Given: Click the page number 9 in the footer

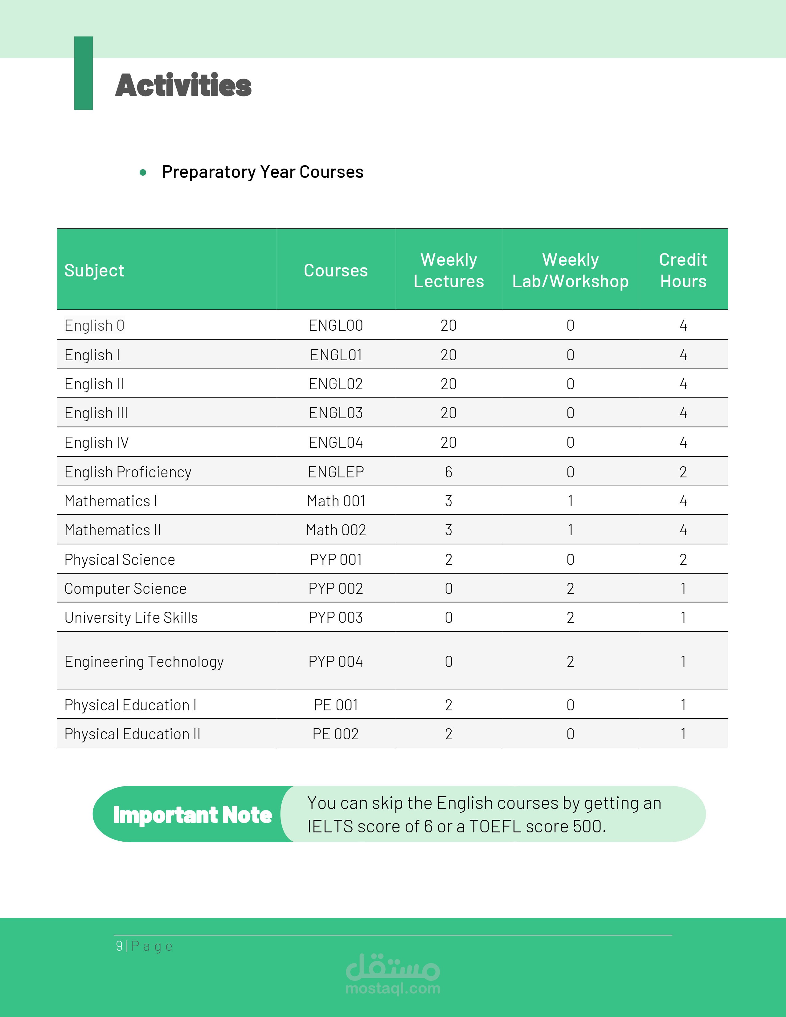Looking at the screenshot, I should coord(119,946).
